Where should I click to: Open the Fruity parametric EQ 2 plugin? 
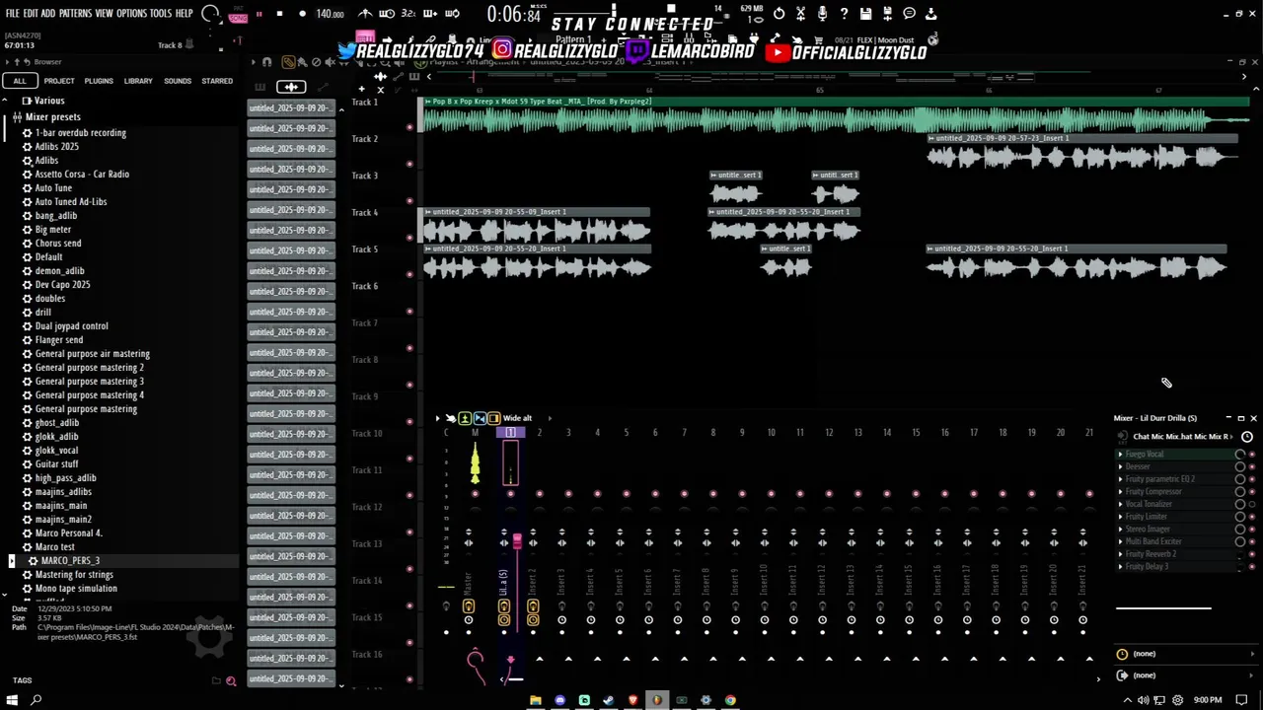coord(1160,479)
